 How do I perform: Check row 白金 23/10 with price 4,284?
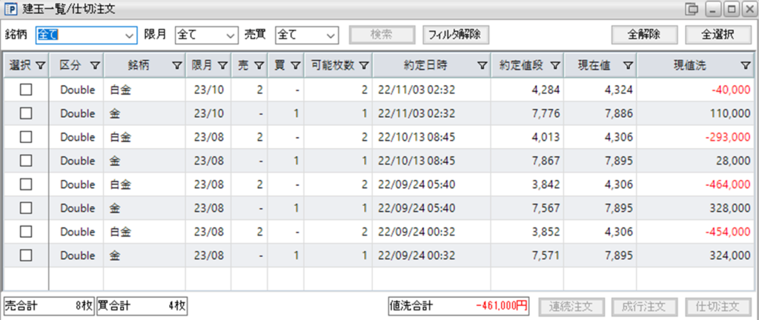26,90
